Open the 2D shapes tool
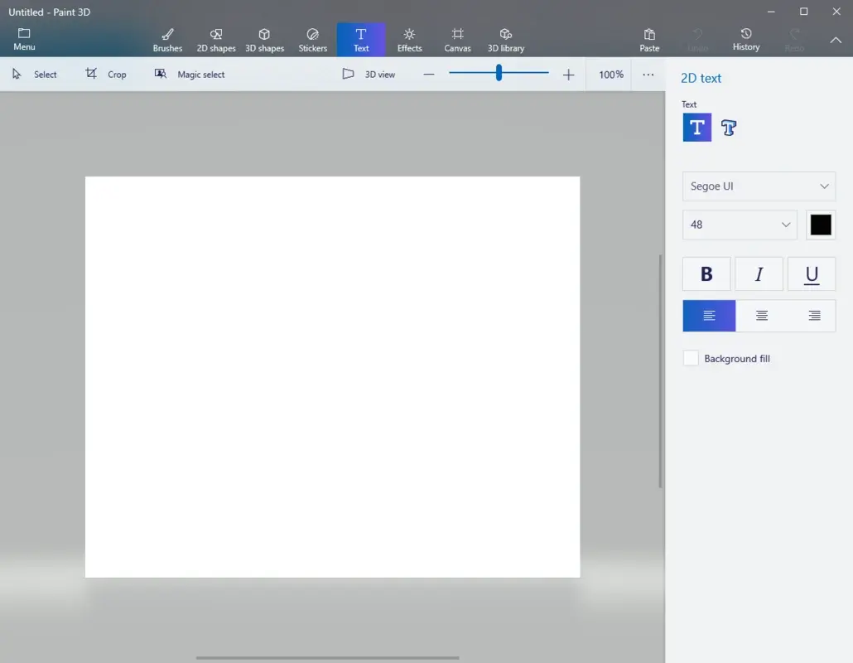The width and height of the screenshot is (853, 663). coord(215,38)
